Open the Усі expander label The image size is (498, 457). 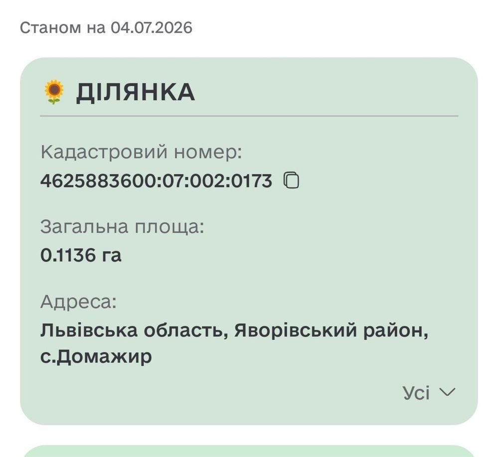pos(416,393)
